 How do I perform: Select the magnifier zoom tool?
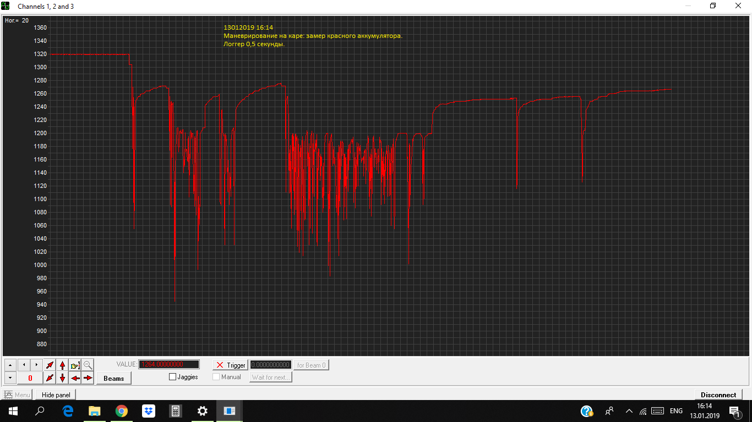click(88, 365)
